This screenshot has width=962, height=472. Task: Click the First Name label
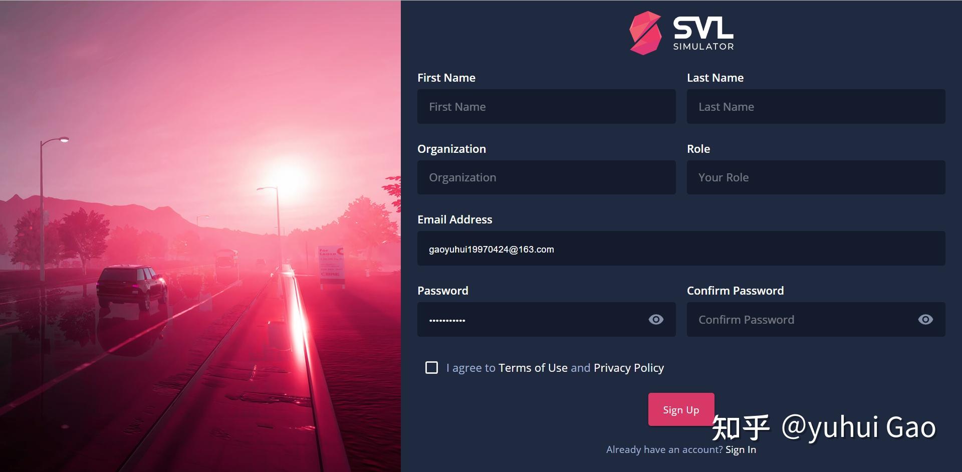tap(446, 78)
